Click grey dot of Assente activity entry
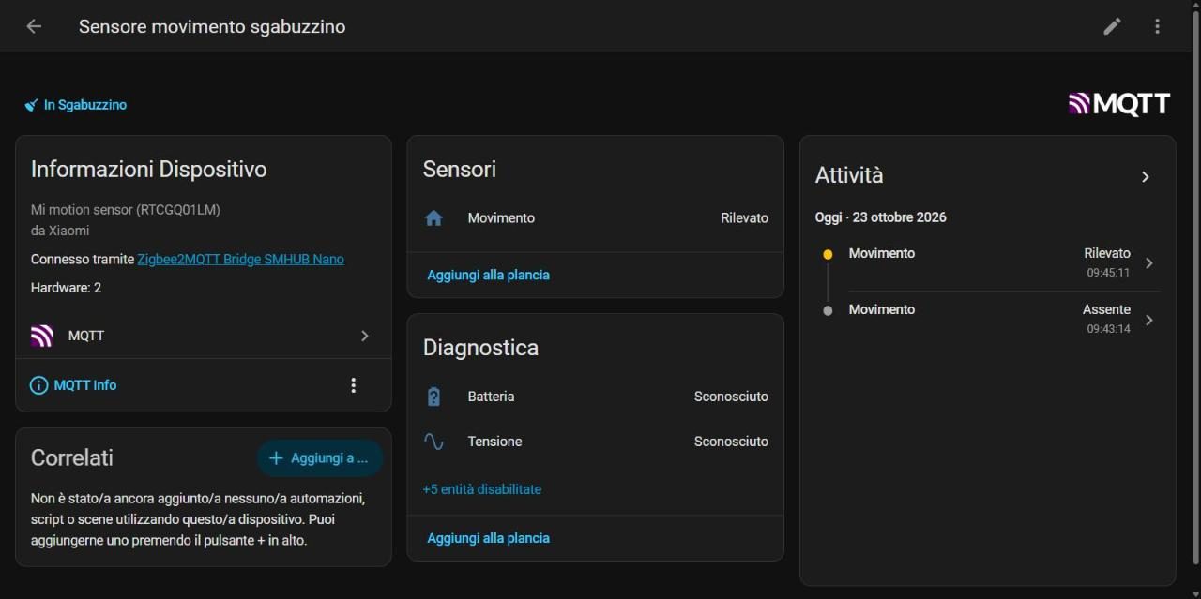The image size is (1201, 599). tap(828, 310)
